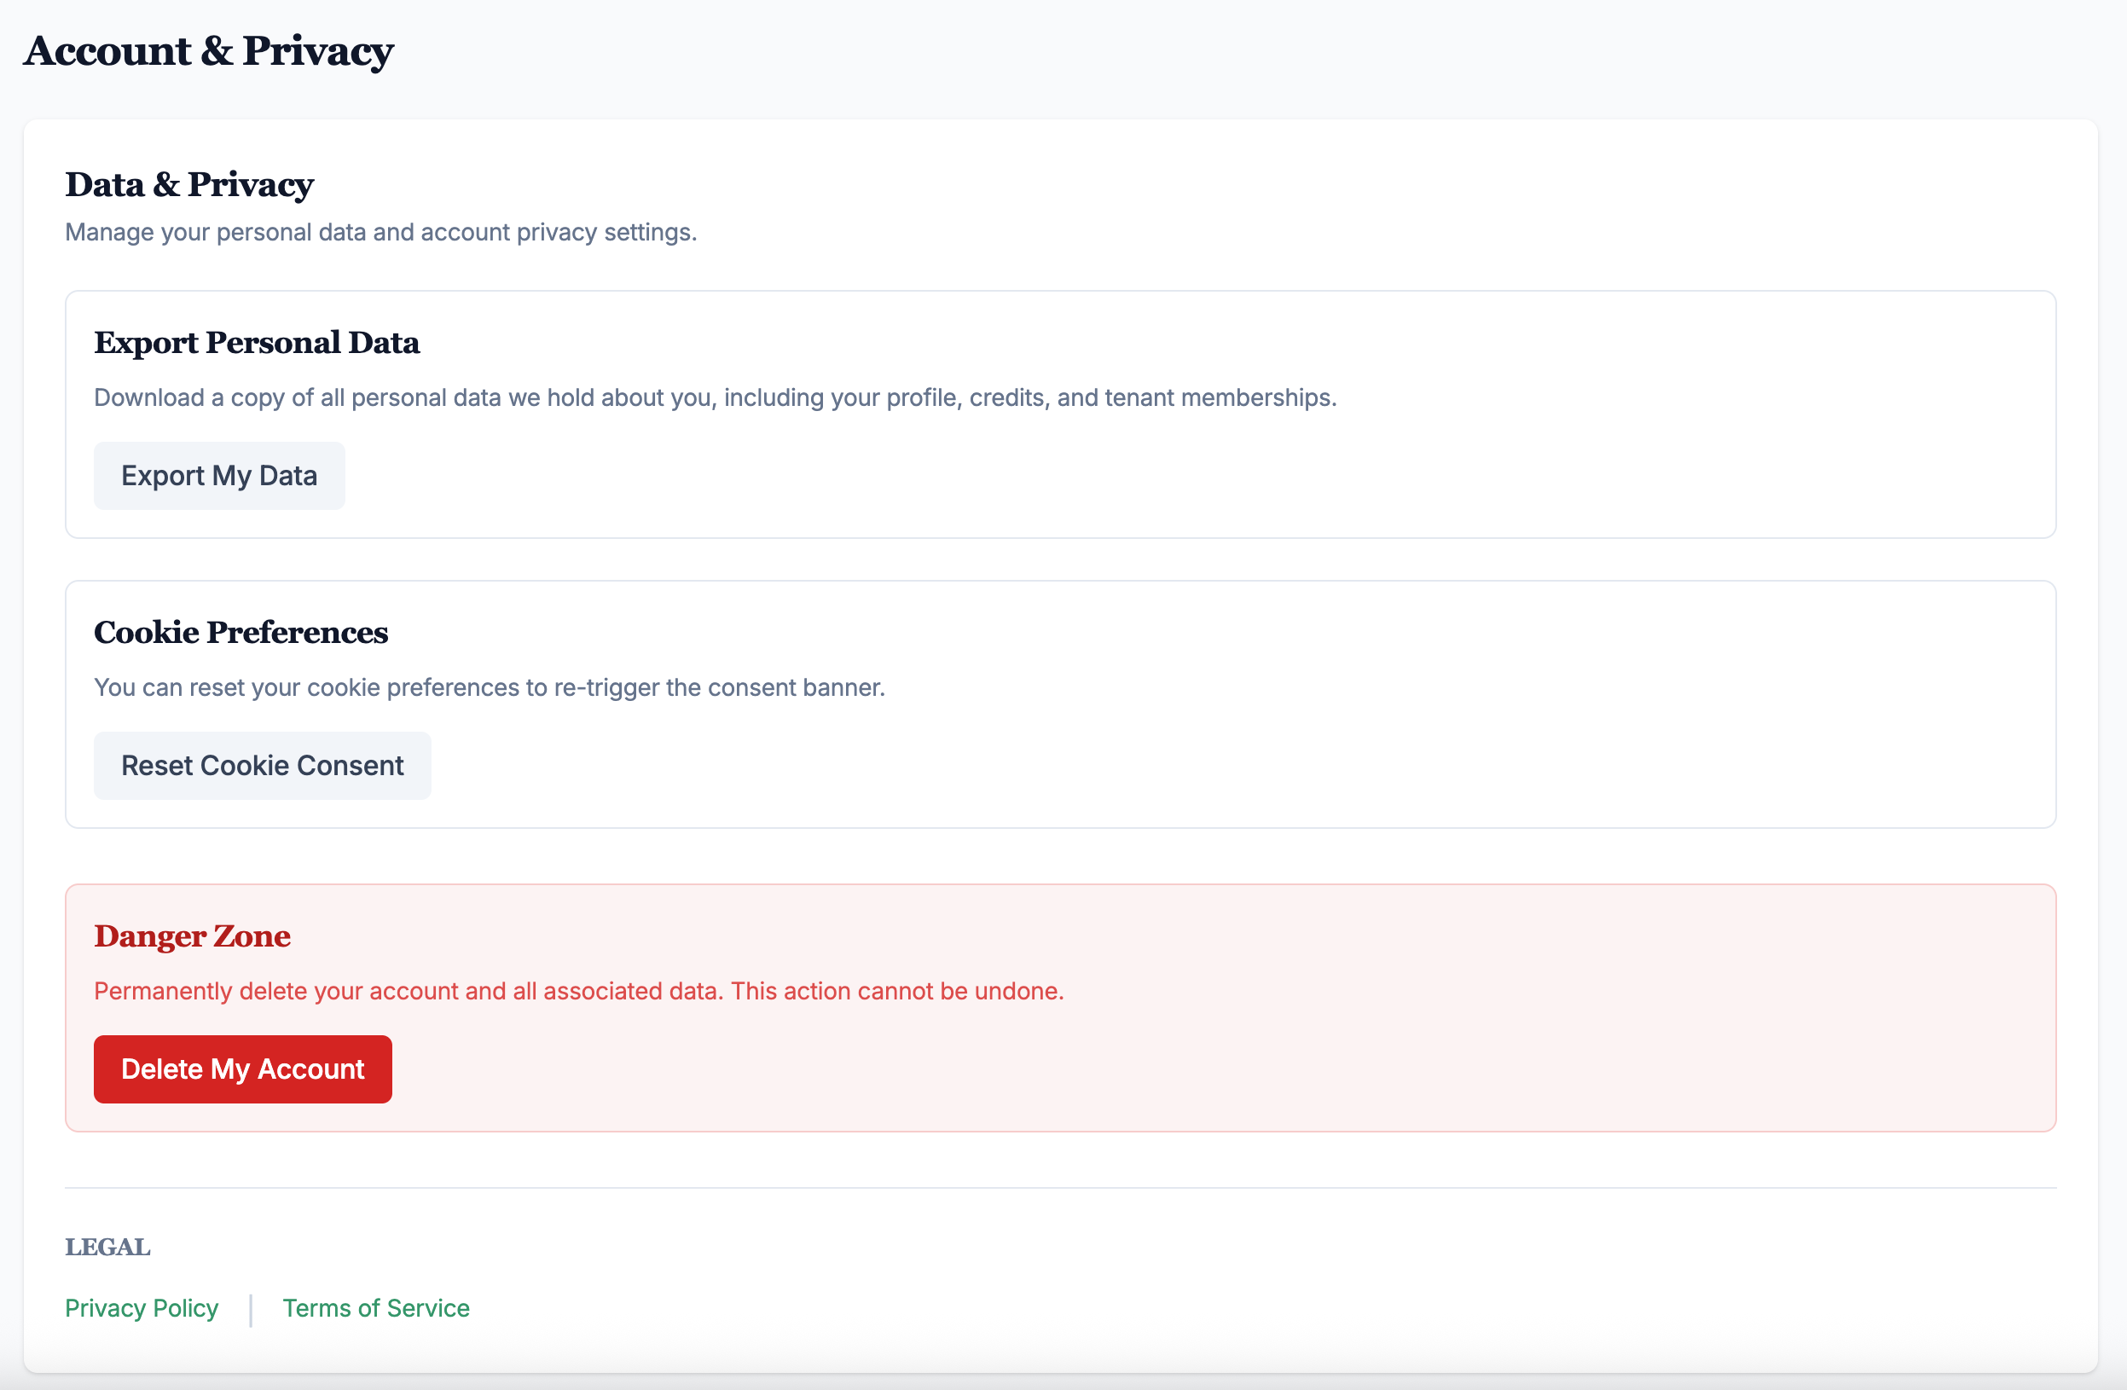Screen dimensions: 2127x1390
Task: Select the Export Personal Data section heading
Action: point(257,342)
